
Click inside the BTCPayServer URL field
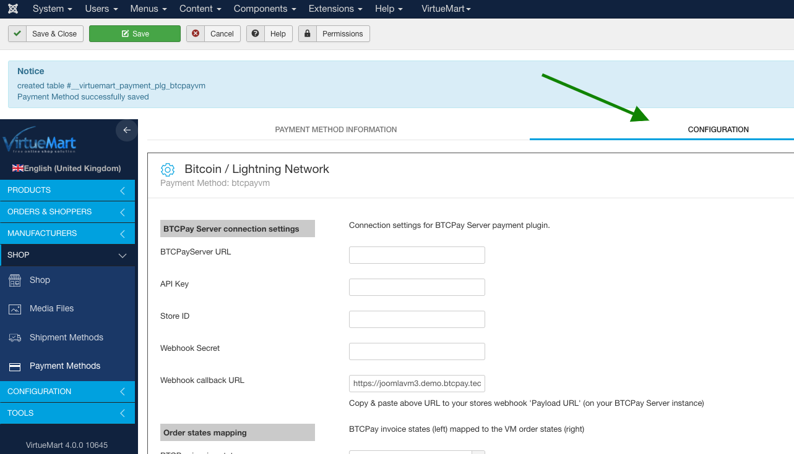416,254
